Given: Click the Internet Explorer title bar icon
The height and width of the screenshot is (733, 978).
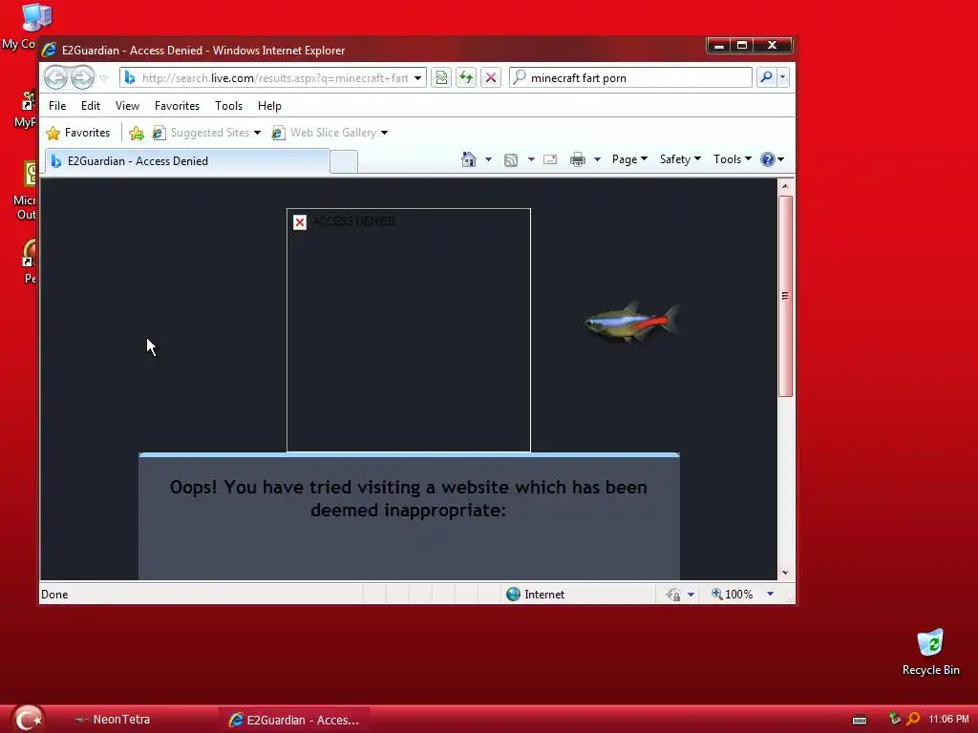Looking at the screenshot, I should point(50,51).
